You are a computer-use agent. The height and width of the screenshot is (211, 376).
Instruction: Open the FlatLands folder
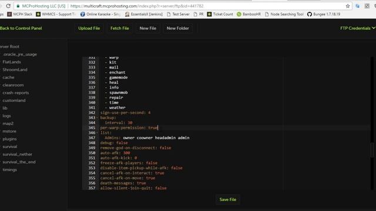[x=12, y=62]
